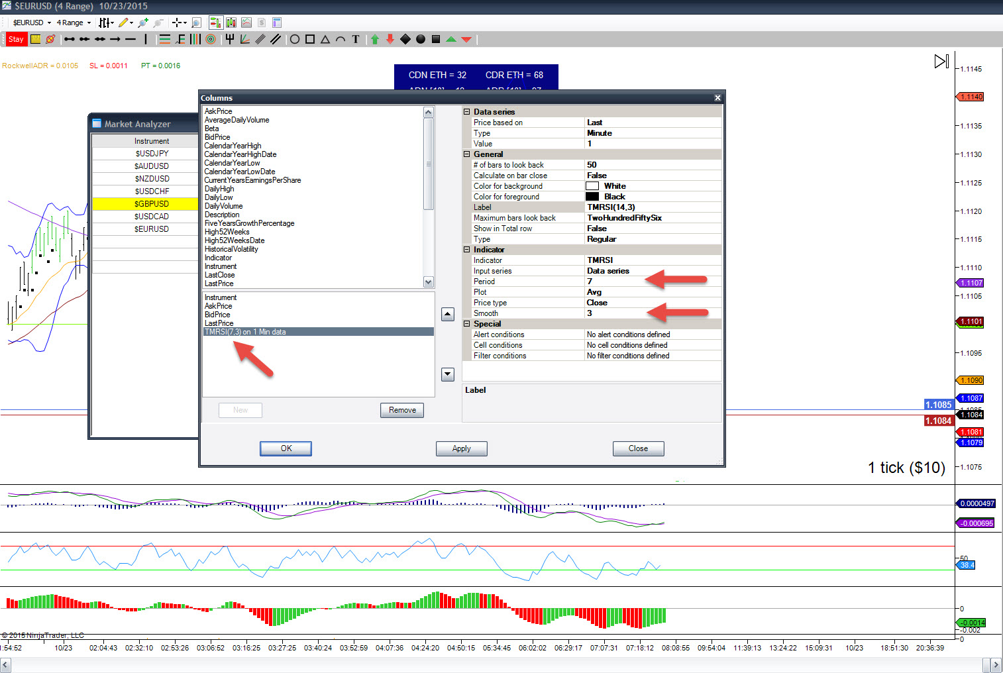
Task: Choose the ellipse drawing tool
Action: pos(295,39)
